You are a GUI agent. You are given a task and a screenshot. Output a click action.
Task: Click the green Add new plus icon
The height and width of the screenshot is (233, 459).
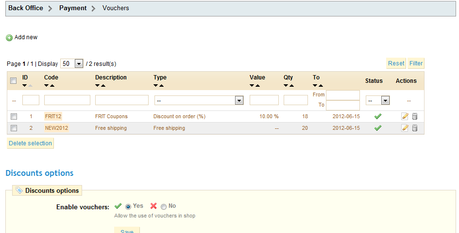pos(9,38)
